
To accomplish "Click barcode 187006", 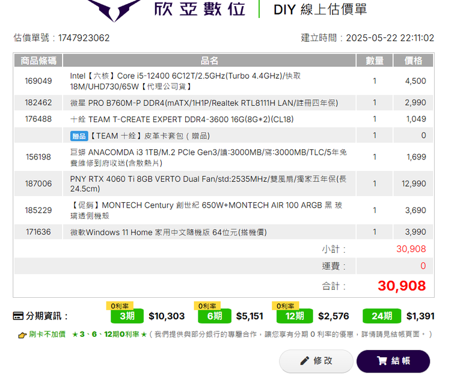I will (x=38, y=183).
